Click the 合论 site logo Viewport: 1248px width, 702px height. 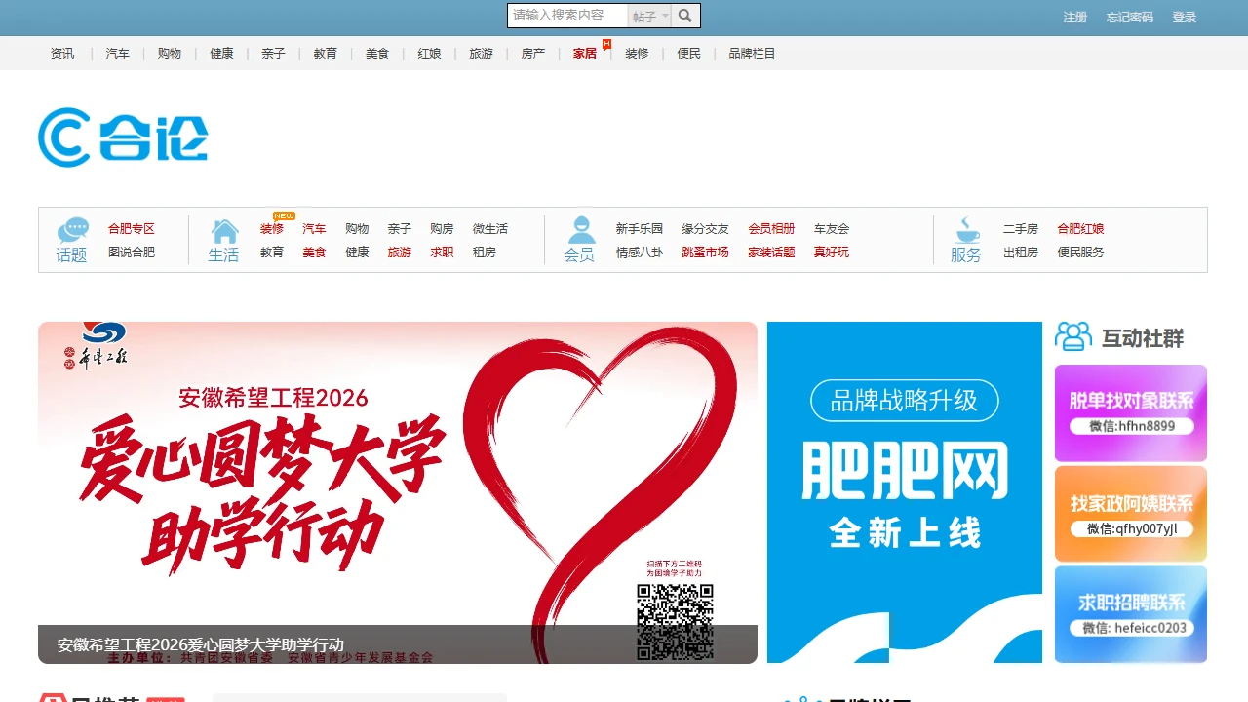pos(123,137)
